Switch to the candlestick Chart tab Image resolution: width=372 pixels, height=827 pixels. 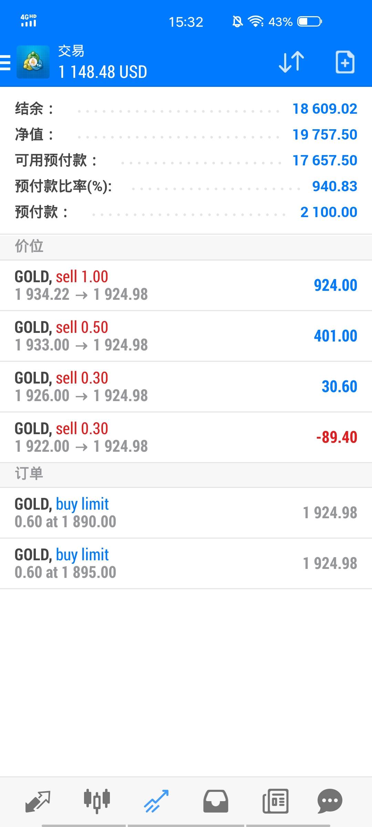(x=97, y=801)
